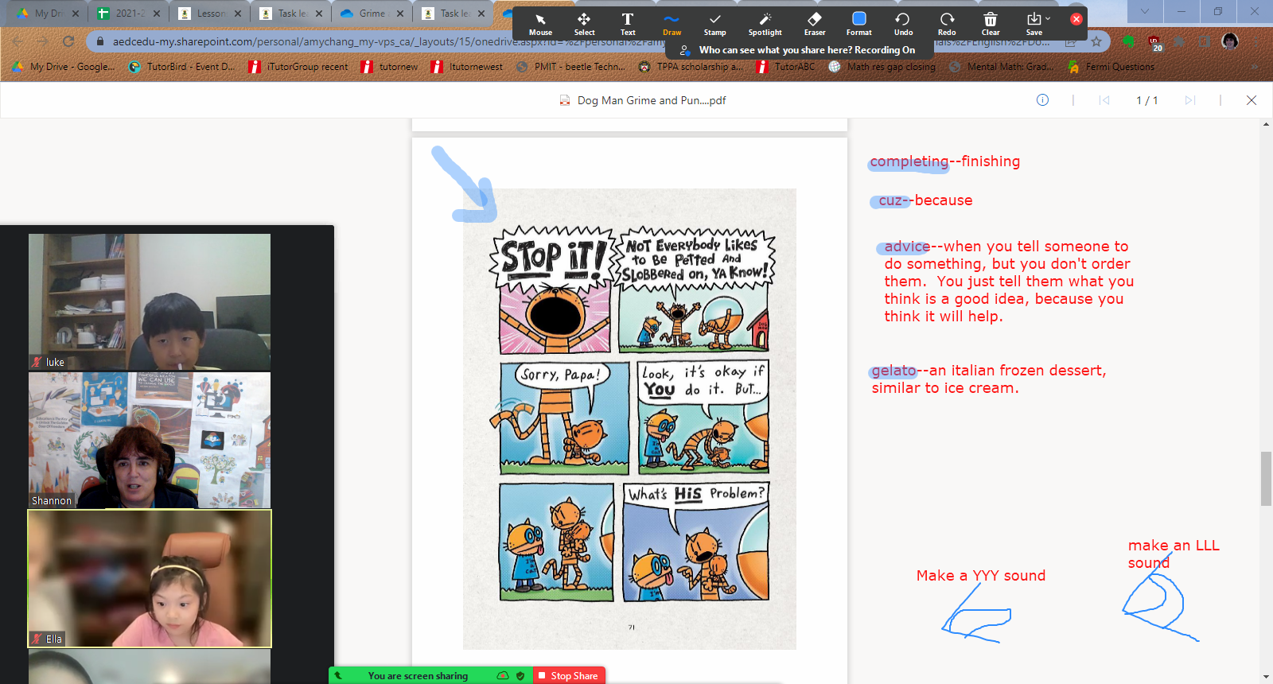Open the Format color options
The image size is (1273, 684).
pos(859,24)
